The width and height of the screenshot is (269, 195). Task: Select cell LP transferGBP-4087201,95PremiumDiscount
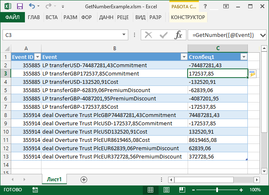(115, 98)
